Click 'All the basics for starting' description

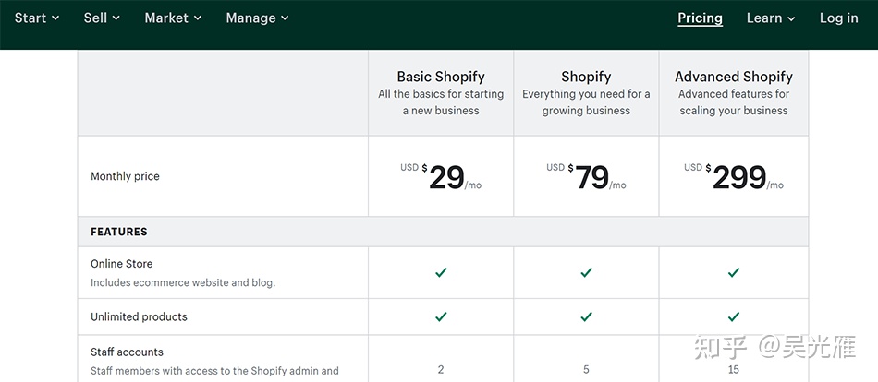[441, 94]
